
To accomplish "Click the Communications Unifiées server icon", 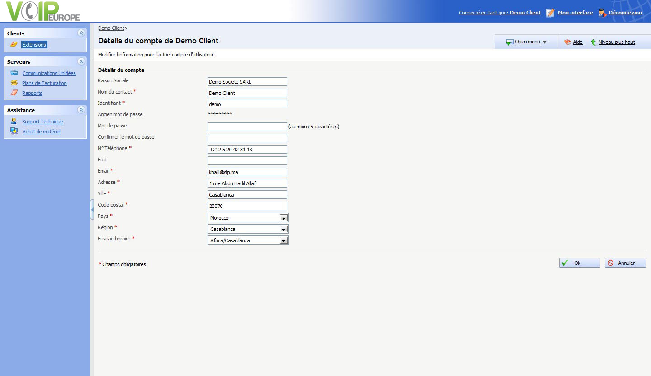I will tap(14, 73).
